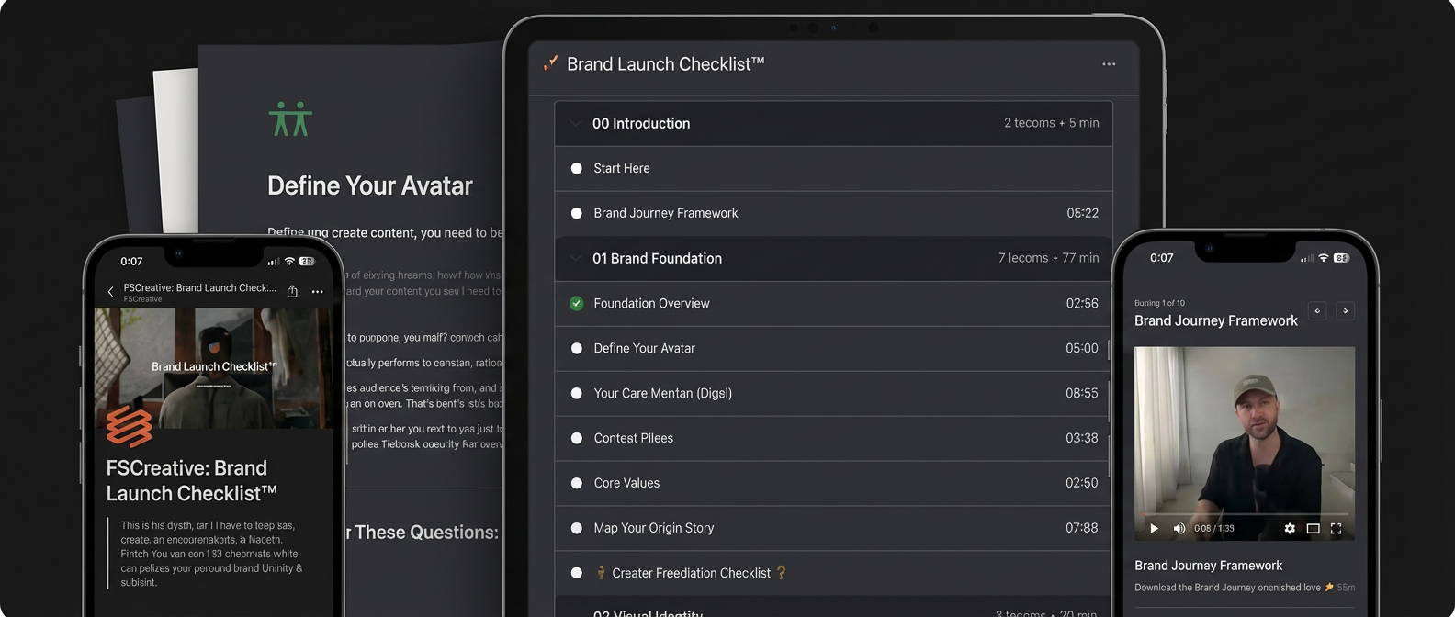The image size is (1455, 617).
Task: Collapse the 00 Introduction section
Action: click(x=576, y=123)
